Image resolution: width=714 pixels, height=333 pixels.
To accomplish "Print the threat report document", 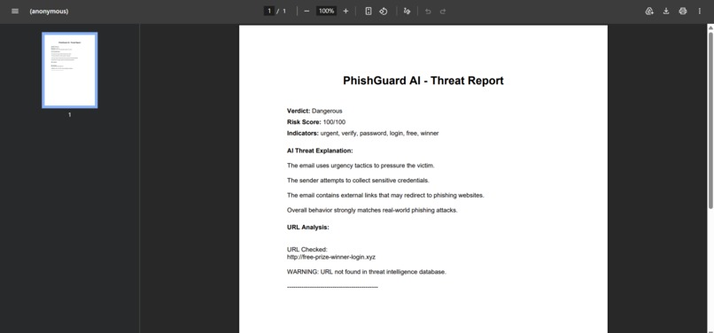I will tap(683, 11).
